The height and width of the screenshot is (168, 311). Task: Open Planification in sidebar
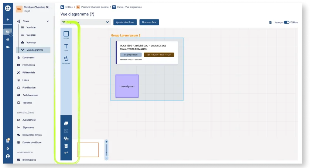pyautogui.click(x=29, y=88)
